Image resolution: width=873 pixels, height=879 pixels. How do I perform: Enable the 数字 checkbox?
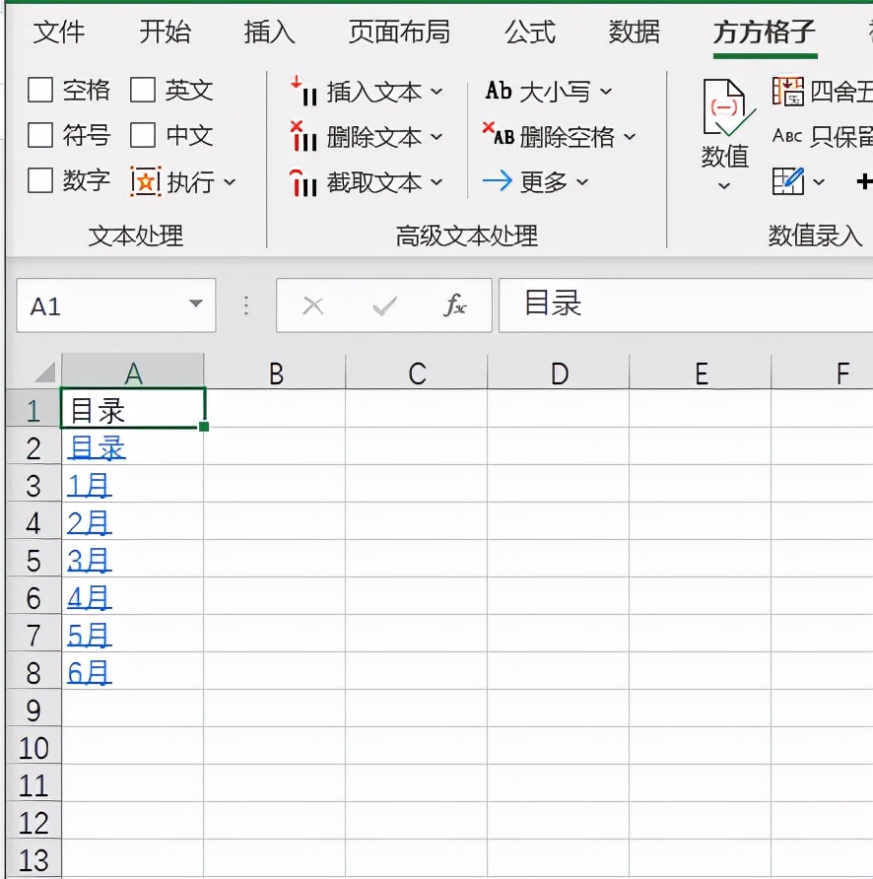[x=39, y=181]
